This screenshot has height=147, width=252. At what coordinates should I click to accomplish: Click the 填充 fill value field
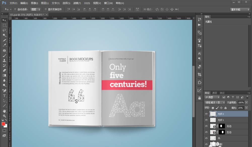pyautogui.click(x=241, y=108)
